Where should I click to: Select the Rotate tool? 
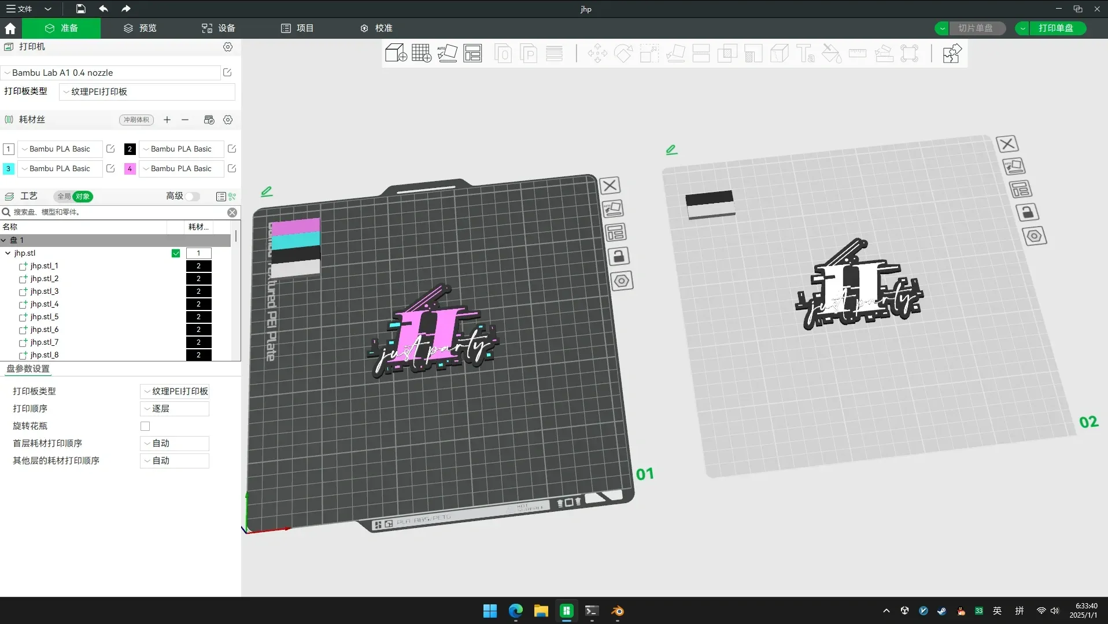(x=623, y=54)
